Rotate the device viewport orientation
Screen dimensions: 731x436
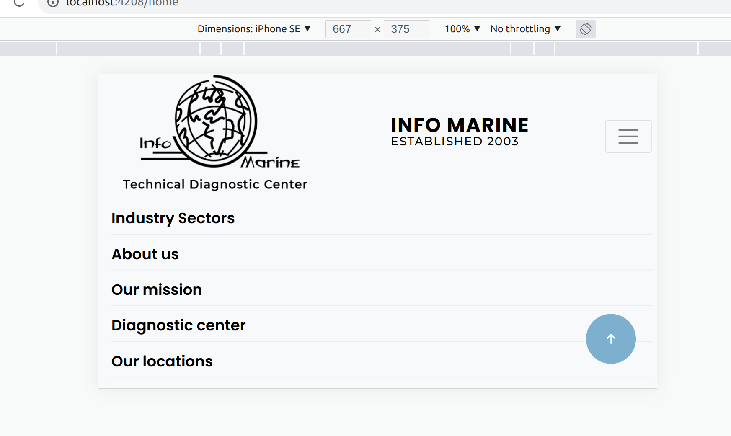click(x=585, y=29)
